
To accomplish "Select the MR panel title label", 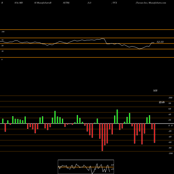I will (x=155, y=90).
